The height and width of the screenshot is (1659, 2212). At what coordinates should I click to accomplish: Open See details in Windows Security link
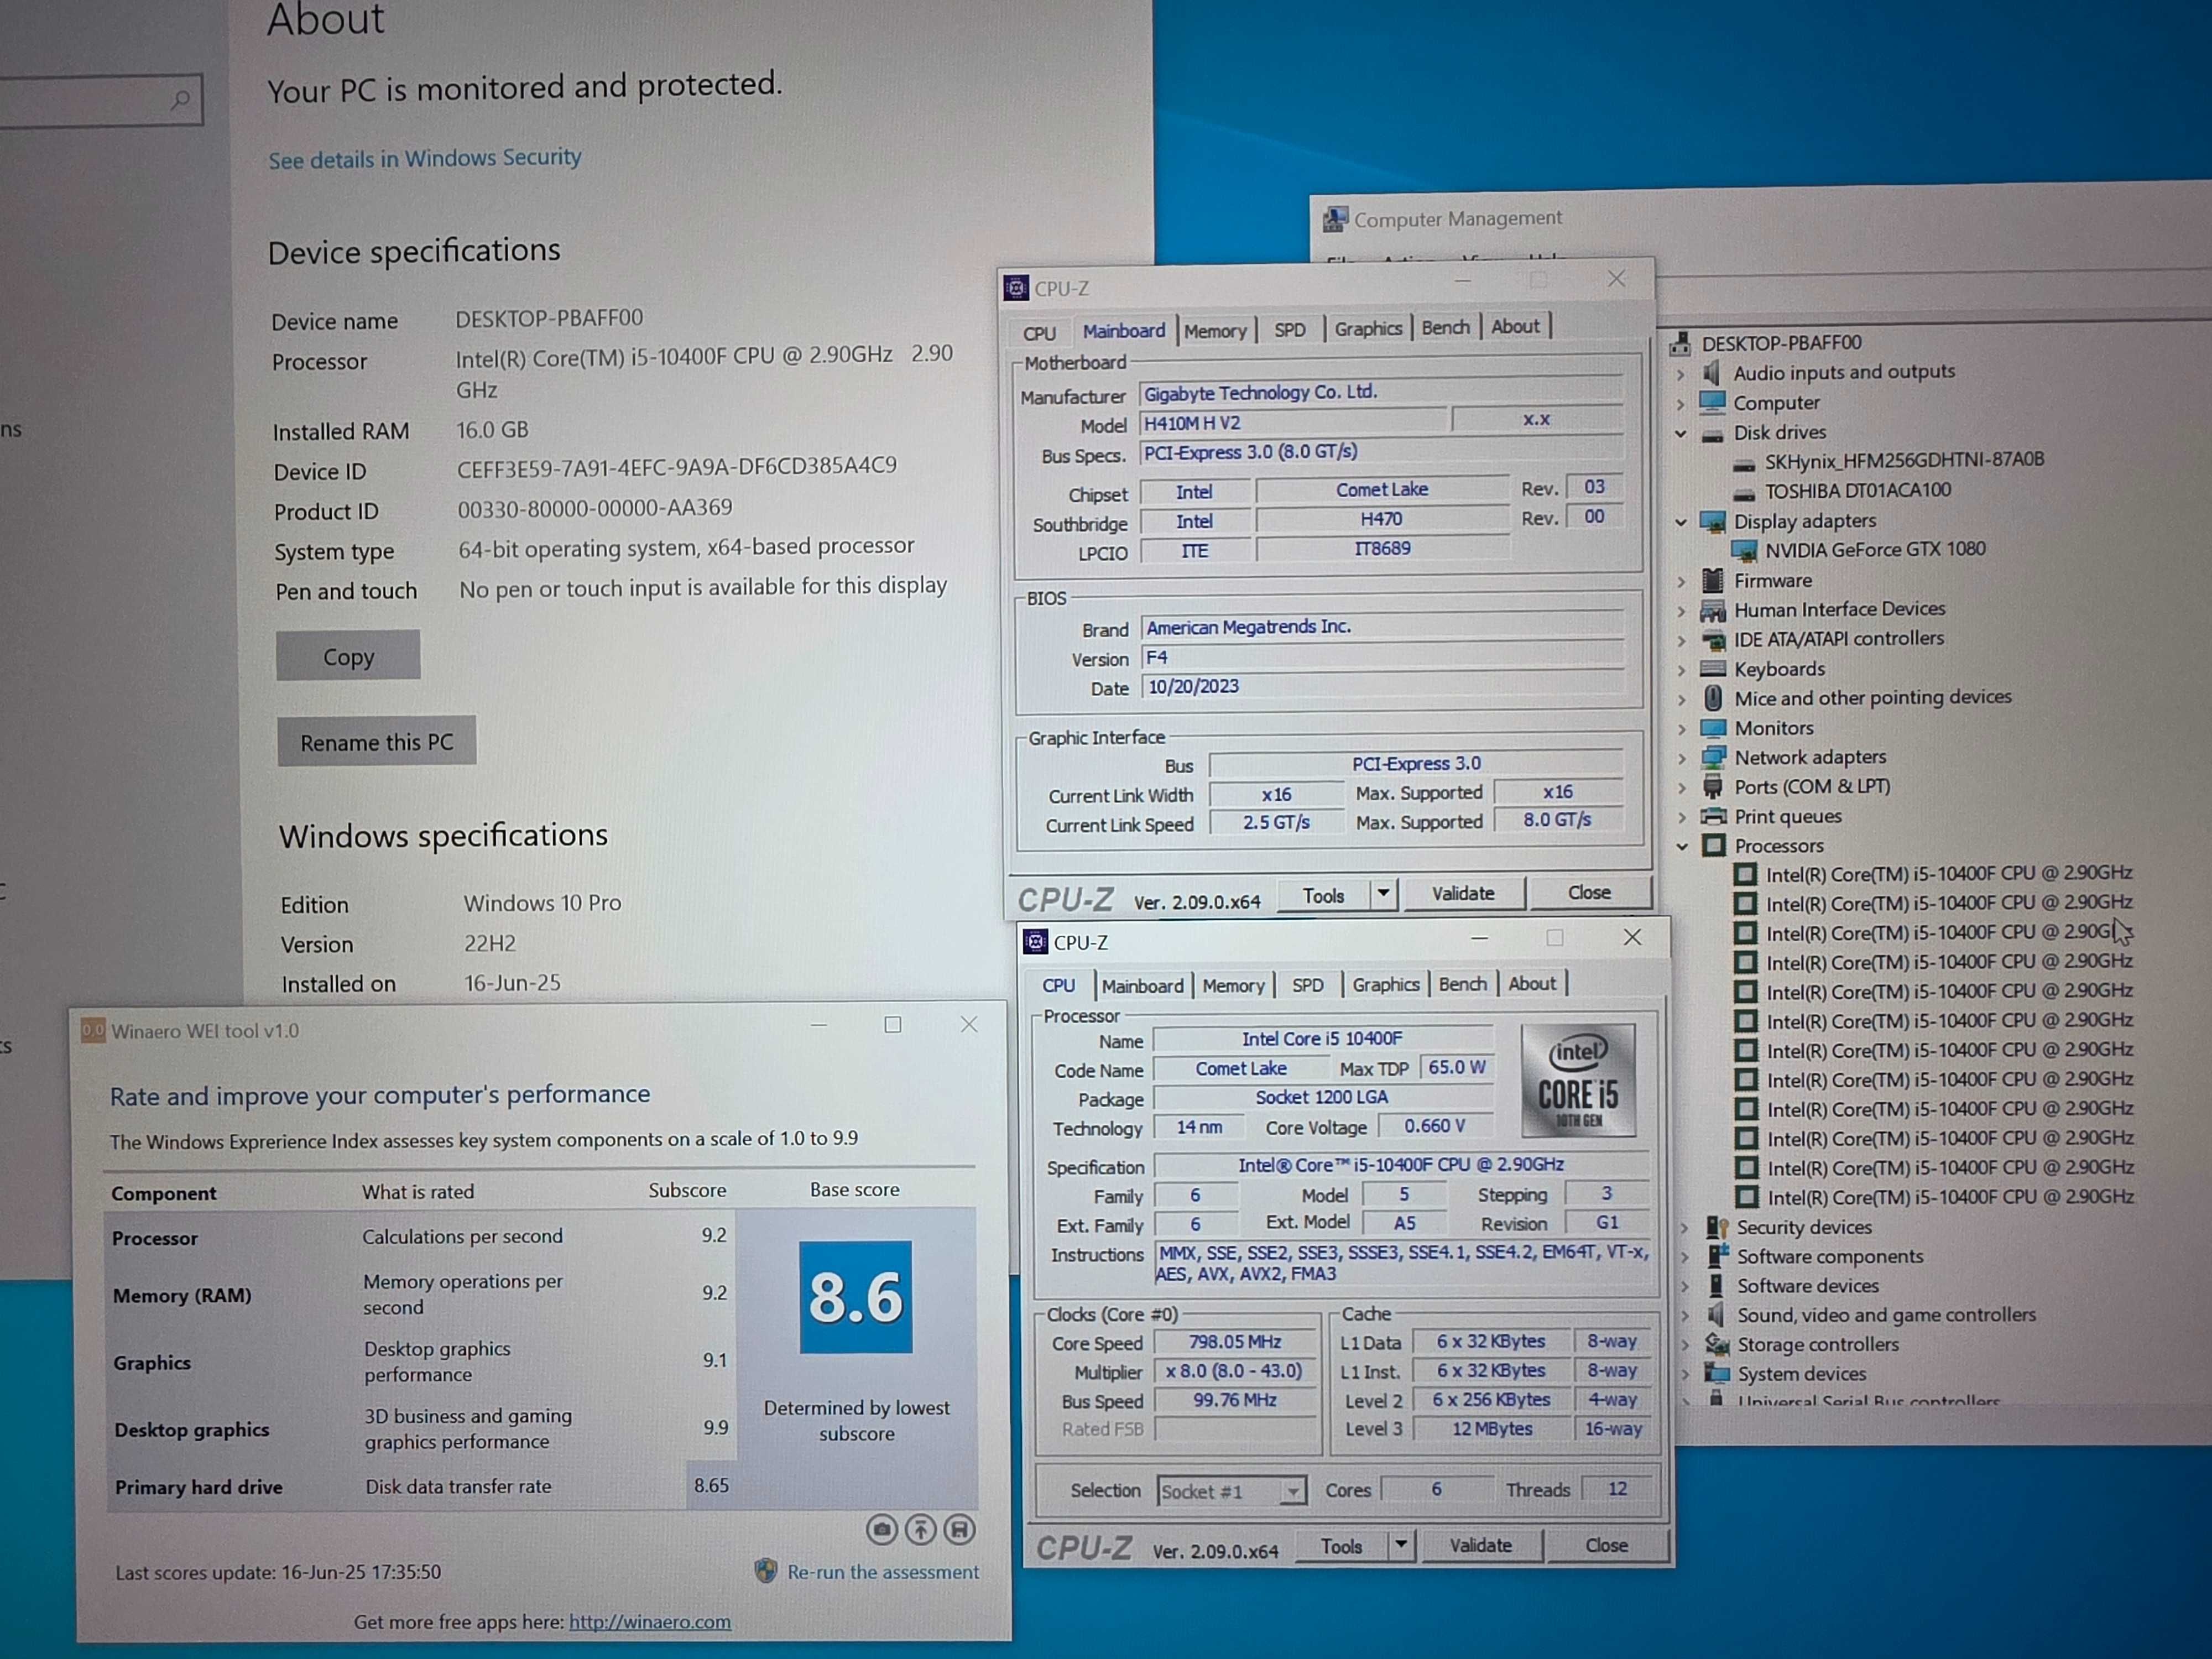[x=424, y=158]
